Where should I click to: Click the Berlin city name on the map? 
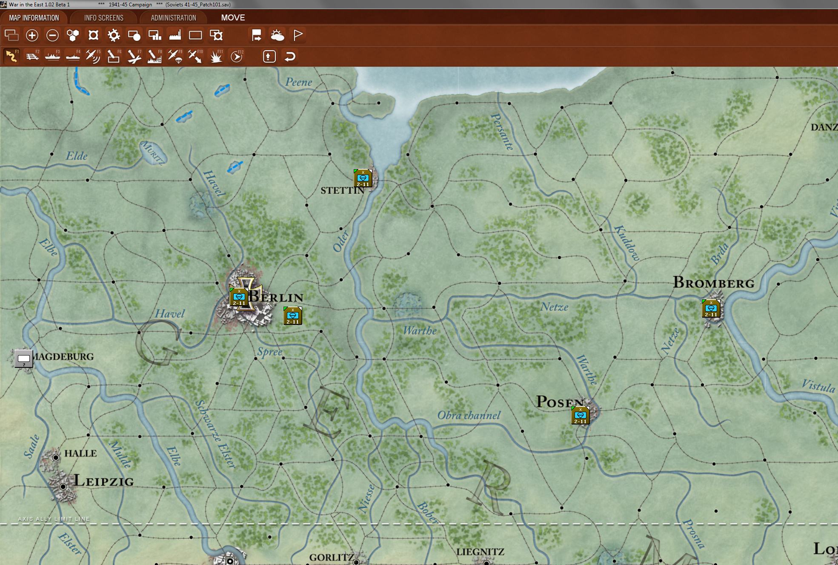(276, 297)
